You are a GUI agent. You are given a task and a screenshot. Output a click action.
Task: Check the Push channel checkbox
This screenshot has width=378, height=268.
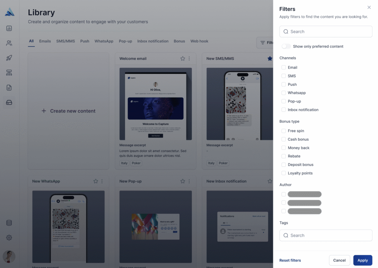click(283, 85)
